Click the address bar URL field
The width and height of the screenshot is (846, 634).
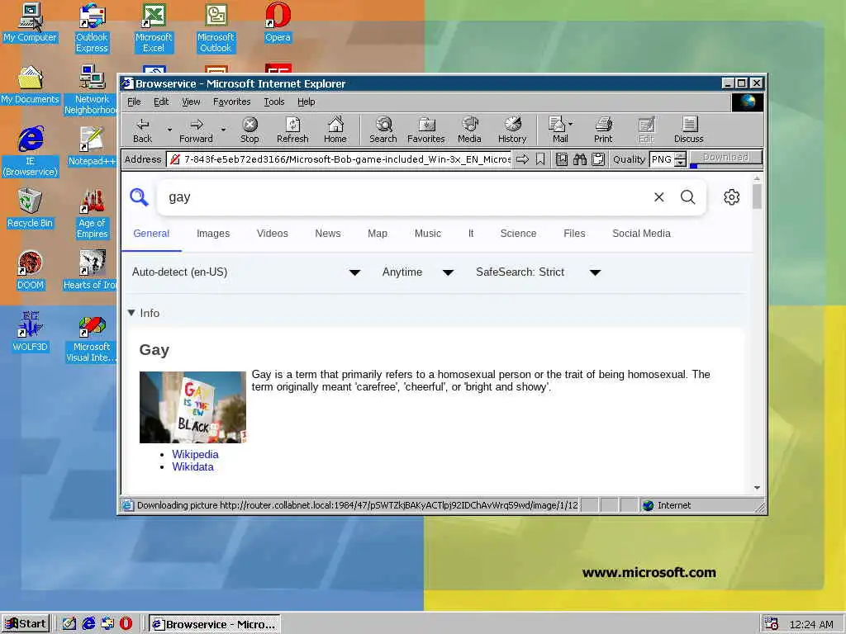pos(339,159)
